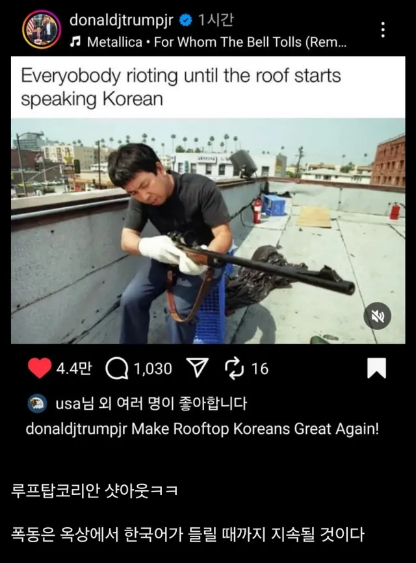Click the rooftop photo in the post
The width and height of the screenshot is (416, 563).
click(208, 231)
